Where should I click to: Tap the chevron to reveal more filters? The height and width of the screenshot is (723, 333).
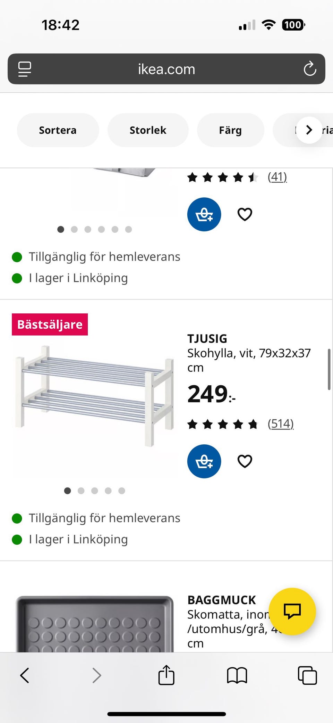click(x=308, y=130)
